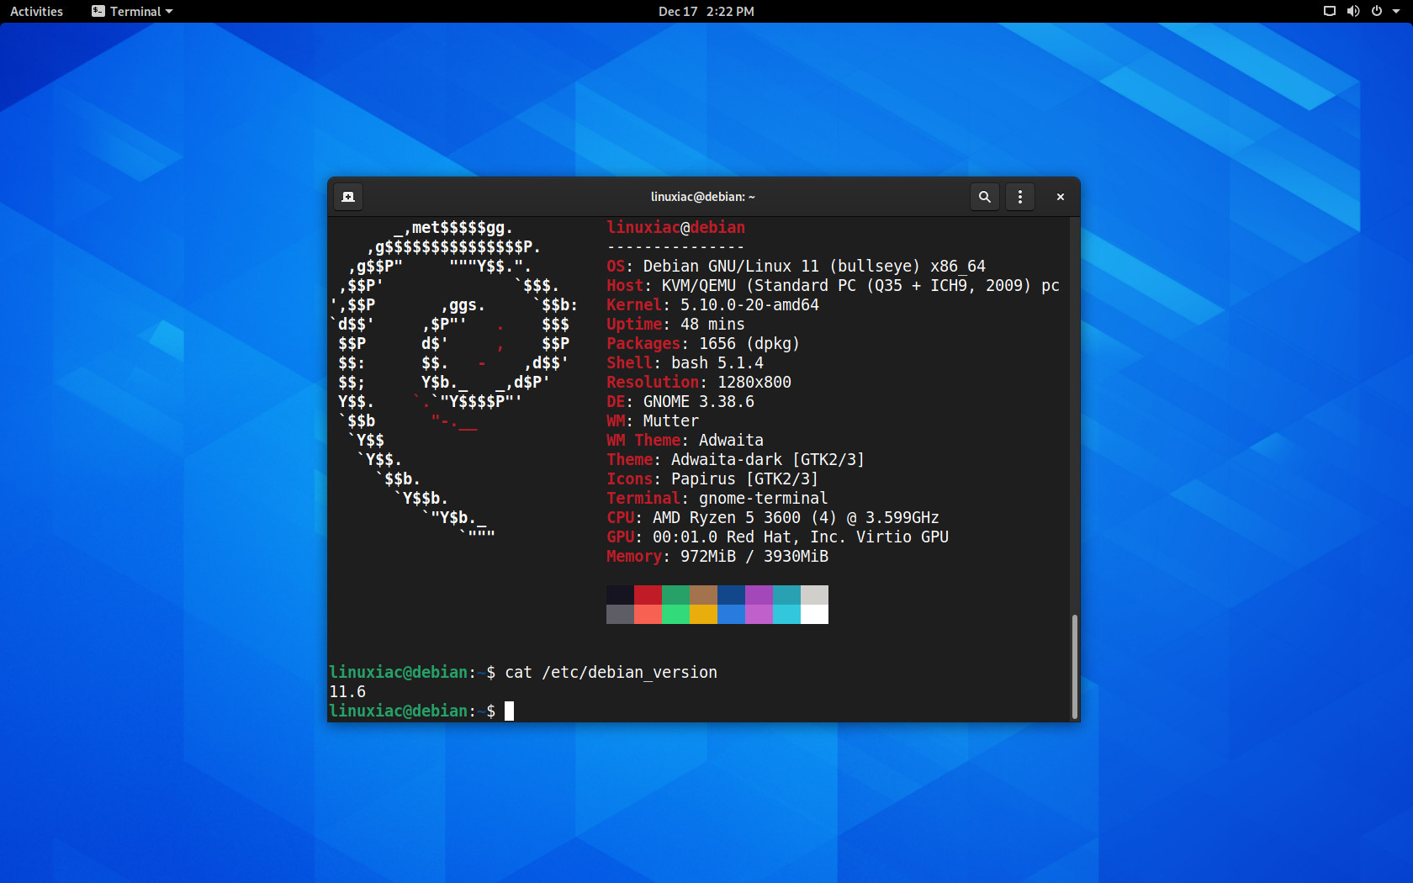Screen dimensions: 1413x883
Task: Click the Debian ASCII swirl logo
Action: click(x=454, y=383)
